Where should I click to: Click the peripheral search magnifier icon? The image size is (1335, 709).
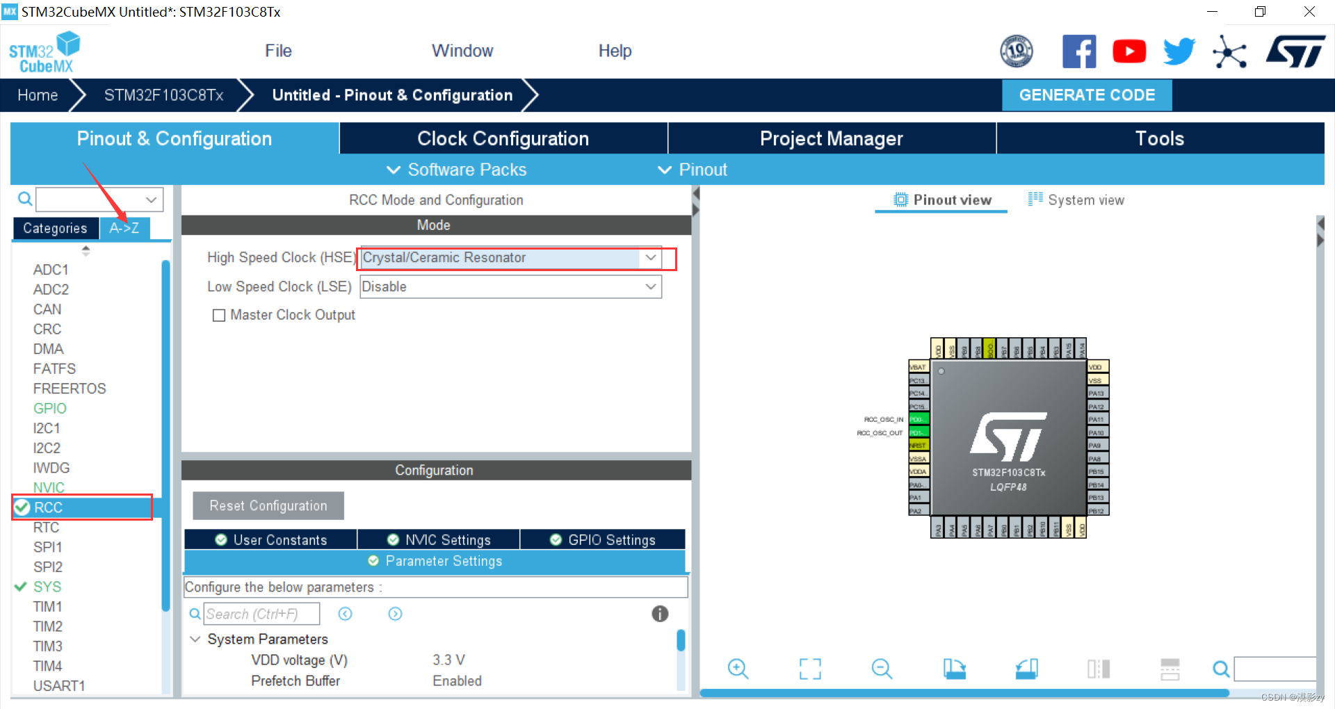(25, 199)
